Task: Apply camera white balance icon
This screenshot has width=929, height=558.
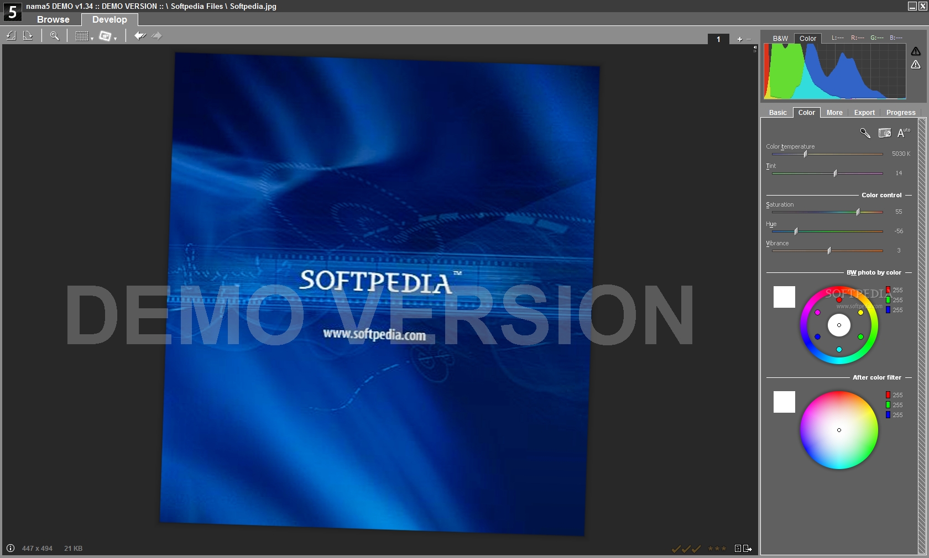Action: click(x=885, y=133)
